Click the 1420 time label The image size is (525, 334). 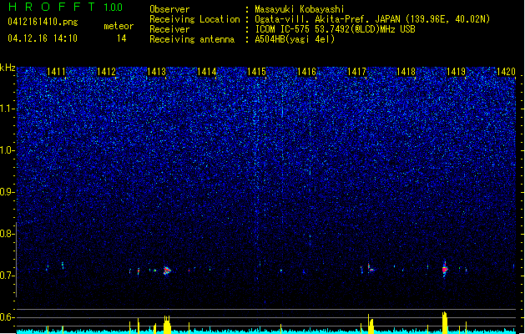(506, 72)
